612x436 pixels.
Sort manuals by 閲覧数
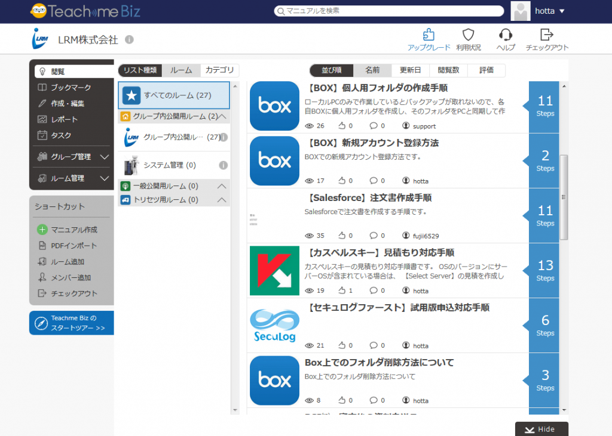click(448, 70)
